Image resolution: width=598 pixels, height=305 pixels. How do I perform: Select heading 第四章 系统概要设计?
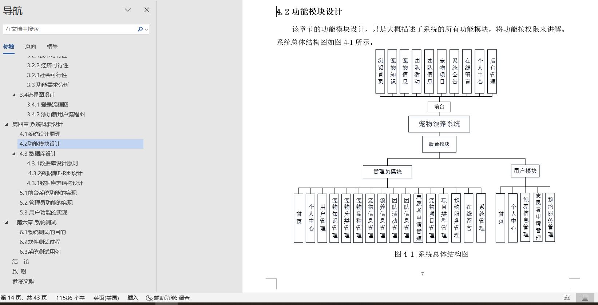(x=37, y=124)
